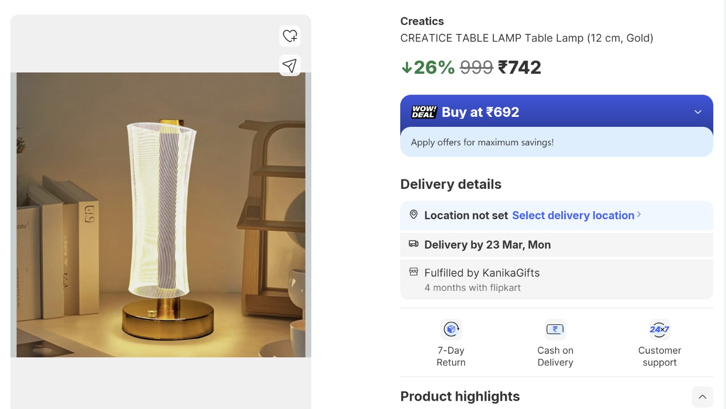Screen dimensions: 726x409
Task: Click Apply offers for maximum savings banner
Action: click(x=482, y=142)
